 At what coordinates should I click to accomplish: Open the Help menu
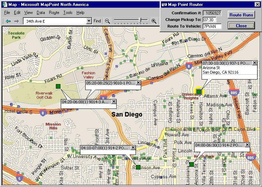80,13
